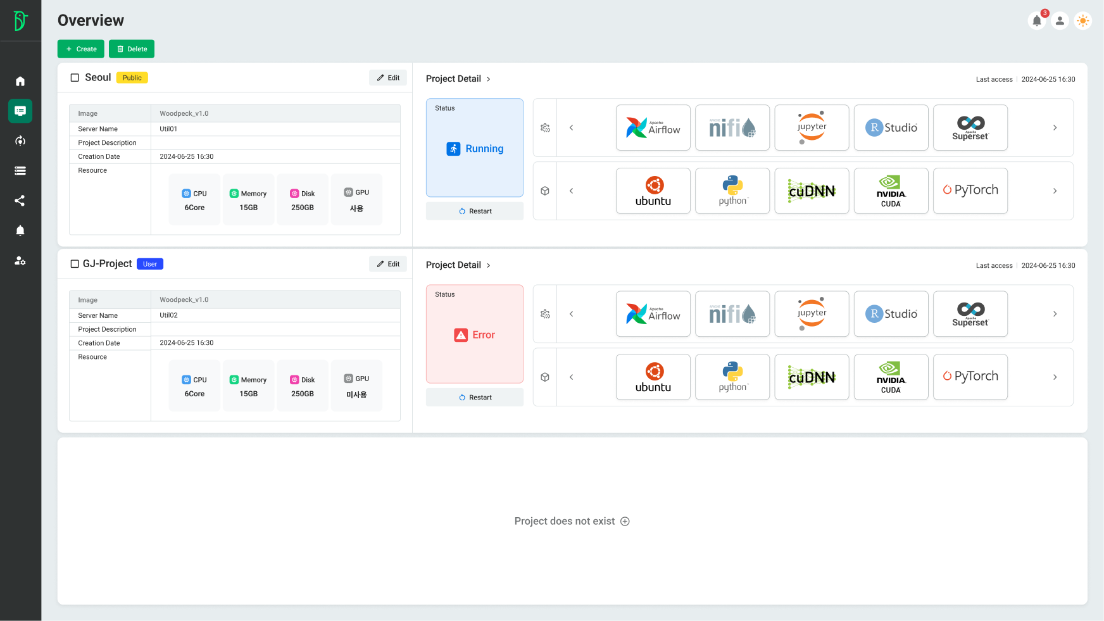This screenshot has height=621, width=1104.
Task: Select PyTorch tile in Seoul project
Action: [x=970, y=191]
